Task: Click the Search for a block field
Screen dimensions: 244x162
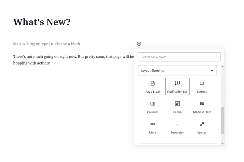Action: coord(179,57)
